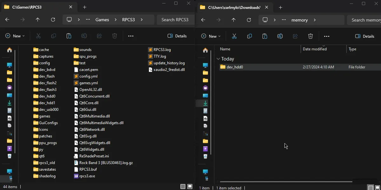This screenshot has width=381, height=190.
Task: Select the Rename icon in the left toolbar
Action: point(84,36)
